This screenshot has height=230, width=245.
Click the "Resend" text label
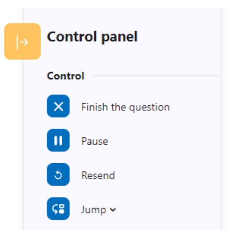tap(98, 175)
